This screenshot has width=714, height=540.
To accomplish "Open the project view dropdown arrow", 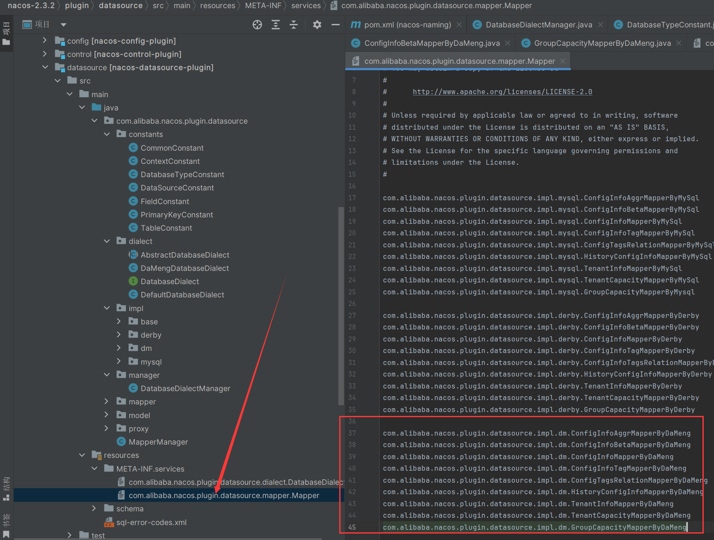I will [x=63, y=25].
